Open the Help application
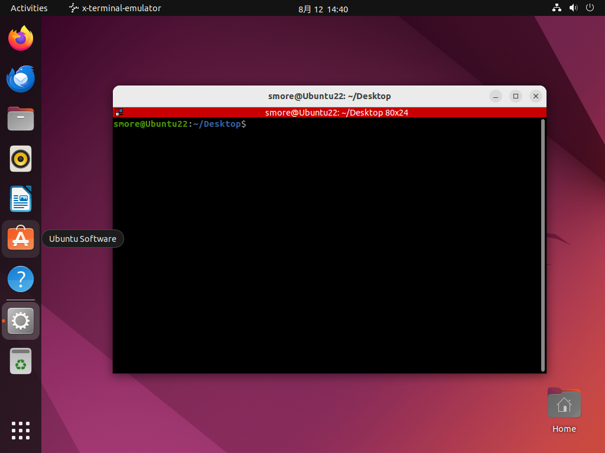The height and width of the screenshot is (453, 605). coord(21,279)
